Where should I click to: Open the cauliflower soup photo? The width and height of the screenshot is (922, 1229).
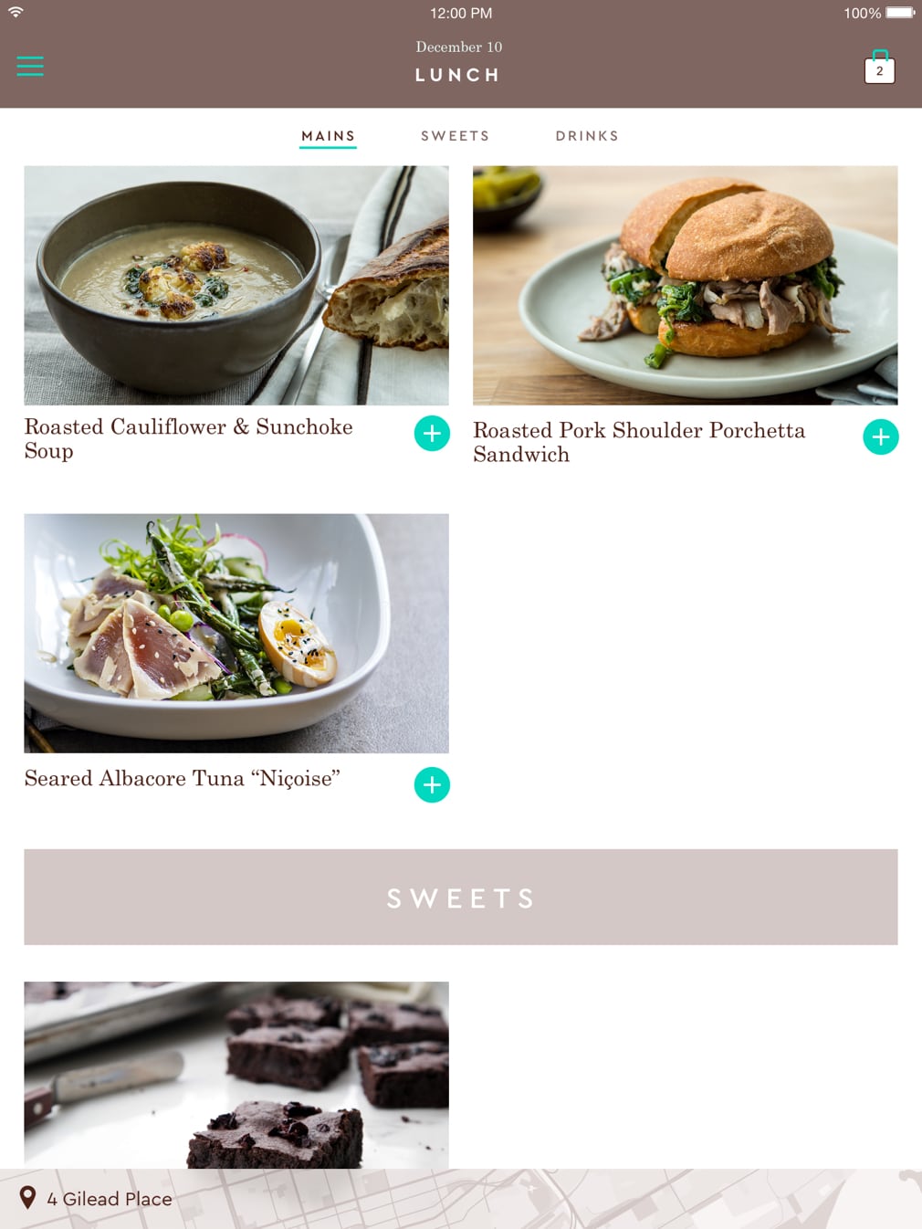[236, 285]
